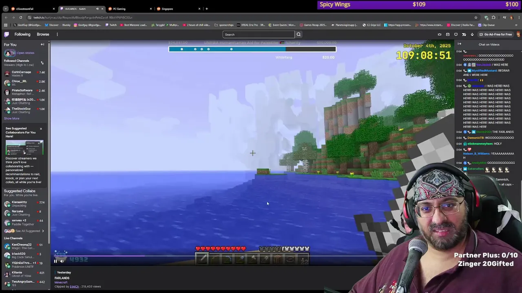
Task: Open xenveo suggested collab row
Action: tap(24, 222)
